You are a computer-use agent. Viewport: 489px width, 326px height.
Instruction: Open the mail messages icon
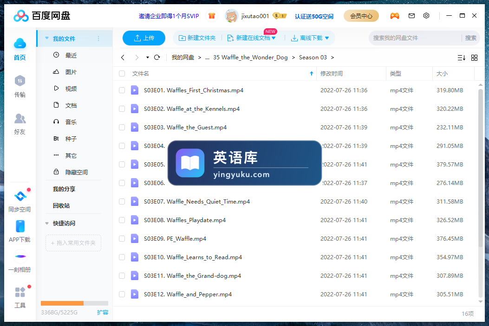point(411,16)
